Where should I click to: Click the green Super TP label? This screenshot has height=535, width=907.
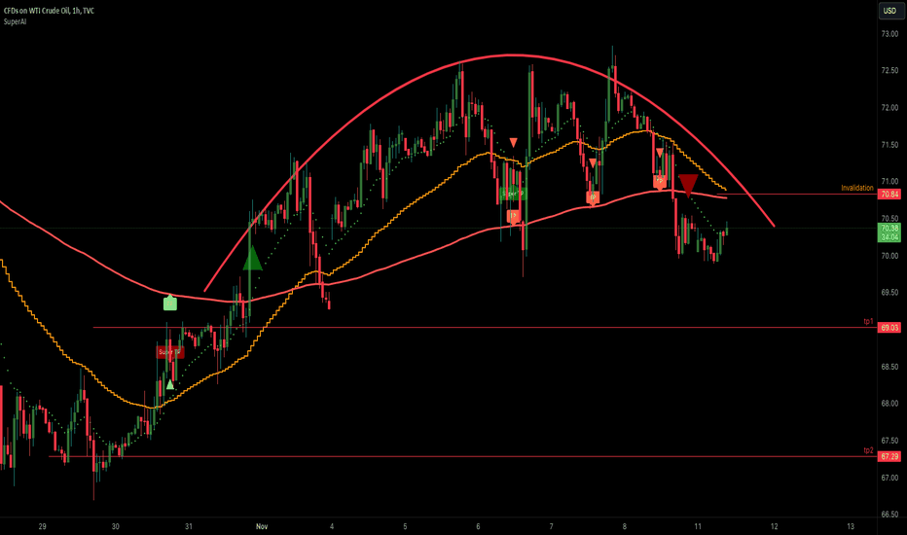[513, 194]
